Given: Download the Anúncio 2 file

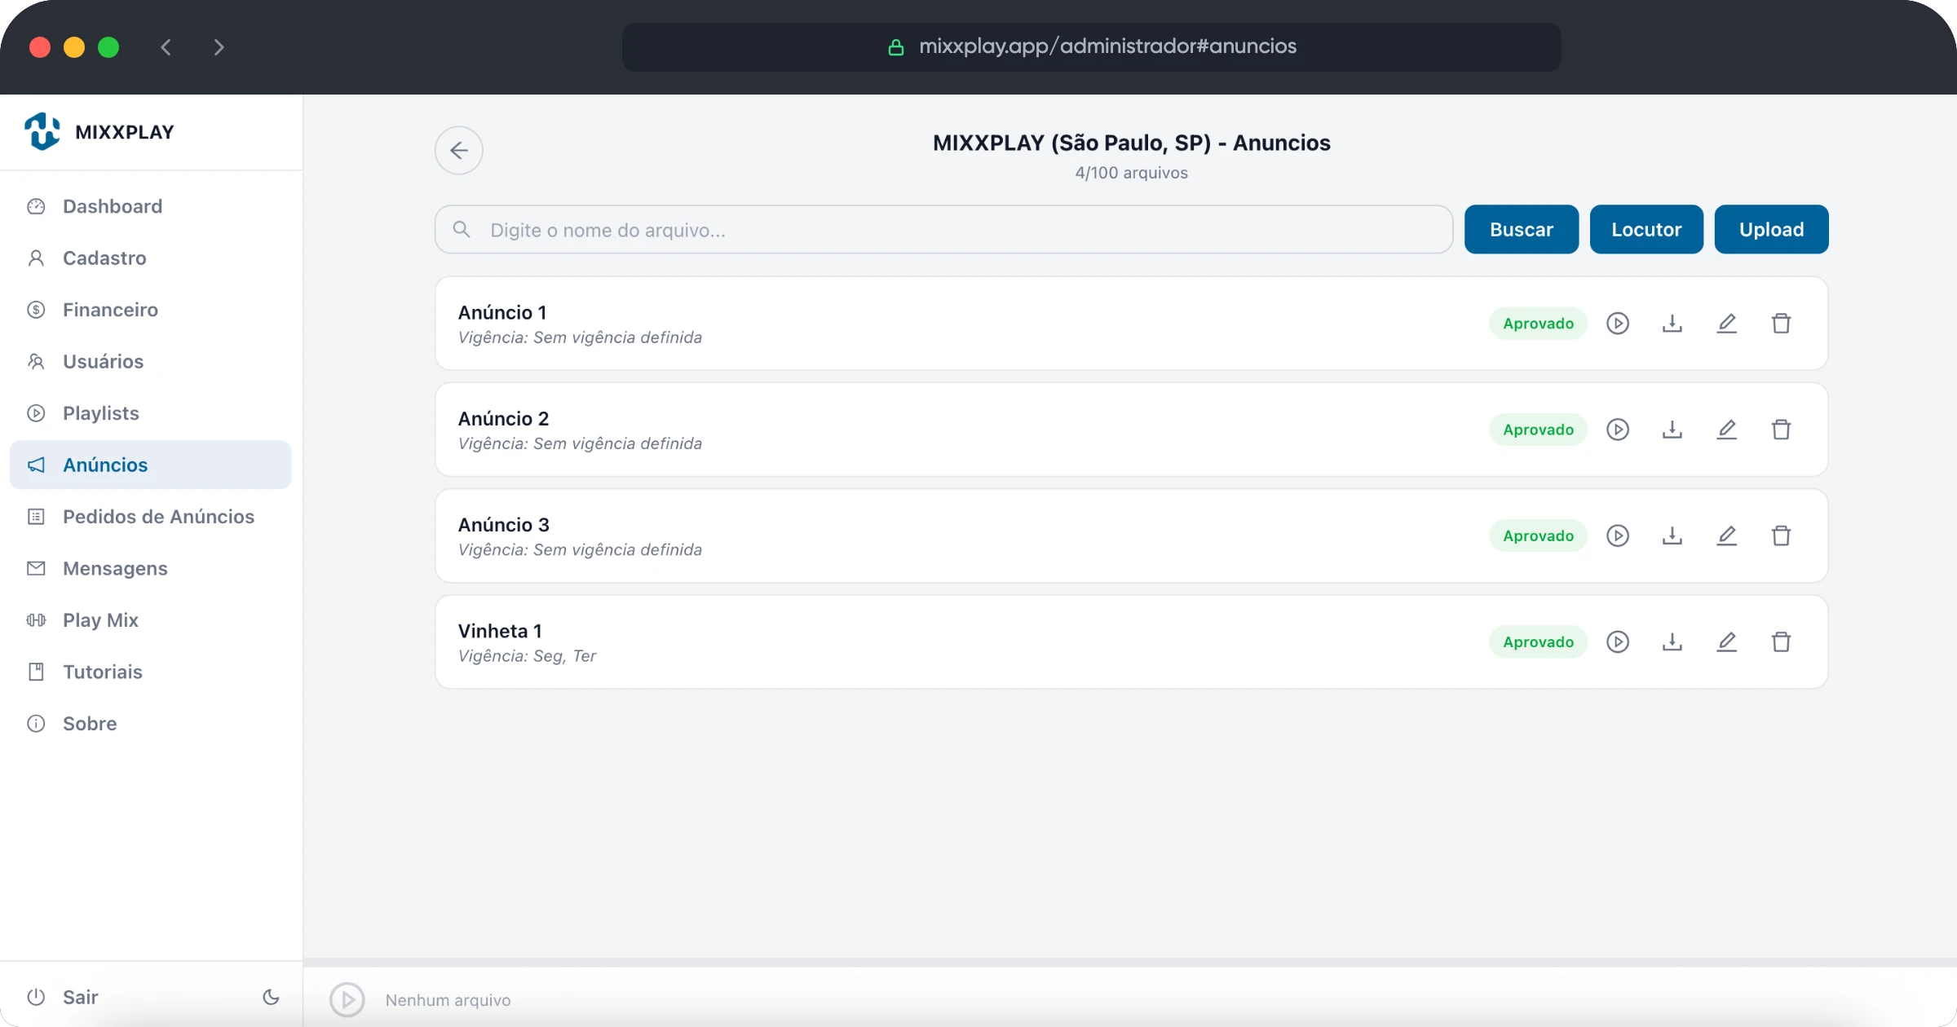Looking at the screenshot, I should coord(1672,430).
